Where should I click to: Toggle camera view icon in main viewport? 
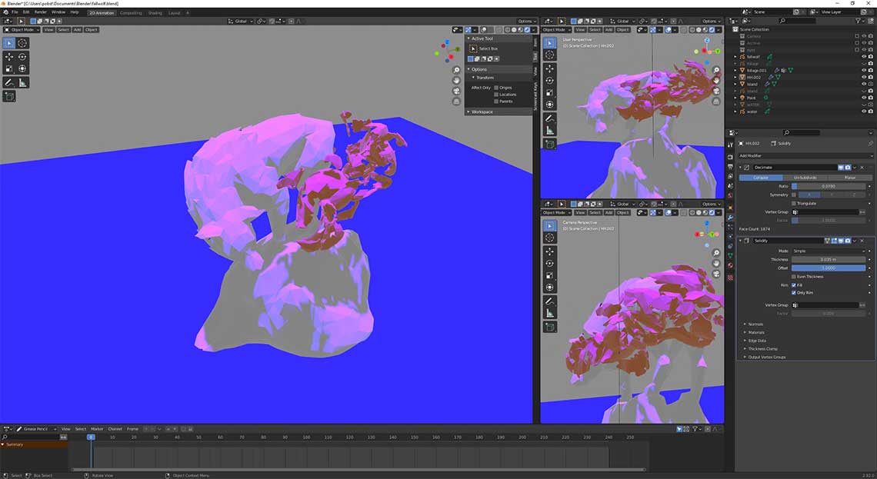click(x=456, y=91)
